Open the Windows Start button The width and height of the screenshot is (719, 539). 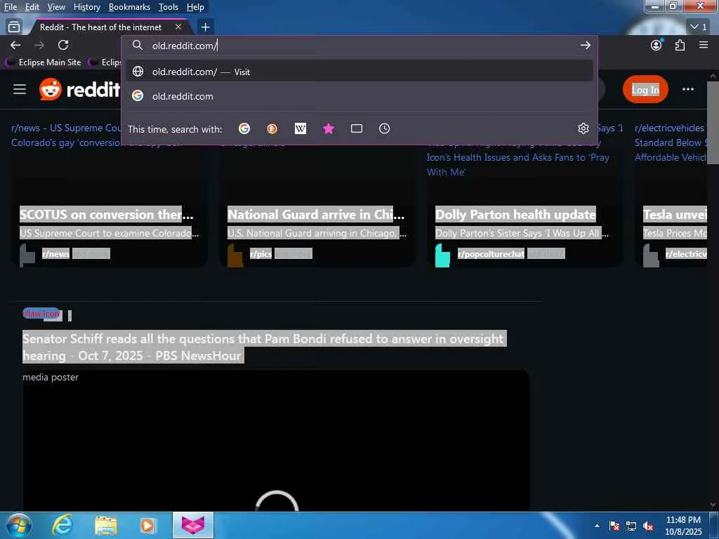[18, 525]
